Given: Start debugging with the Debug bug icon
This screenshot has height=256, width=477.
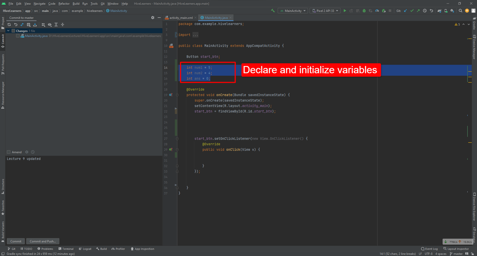Looking at the screenshot, I should (x=364, y=11).
